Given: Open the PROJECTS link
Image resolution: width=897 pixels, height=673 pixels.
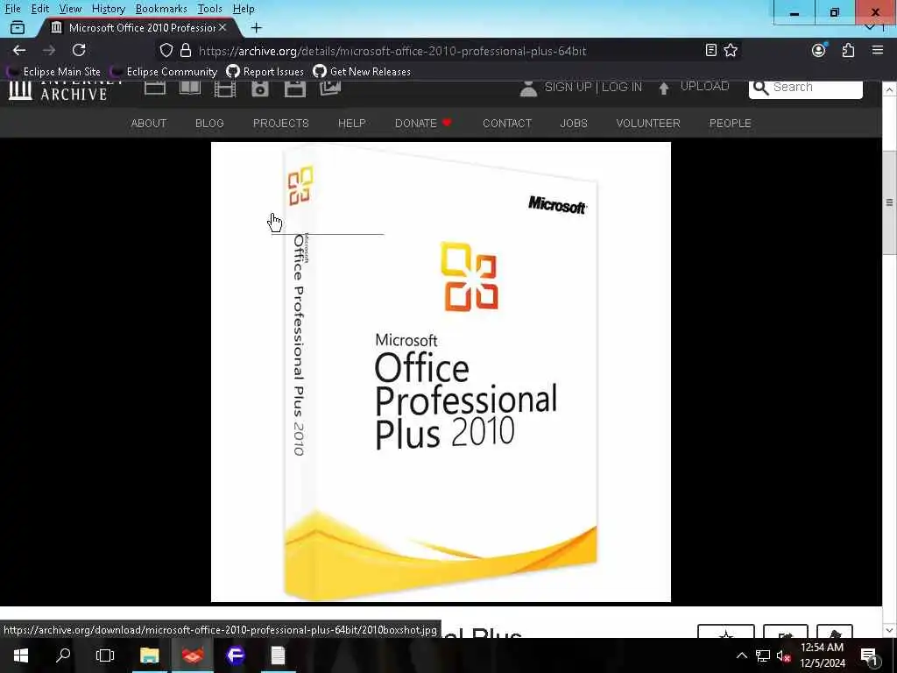Looking at the screenshot, I should [281, 123].
